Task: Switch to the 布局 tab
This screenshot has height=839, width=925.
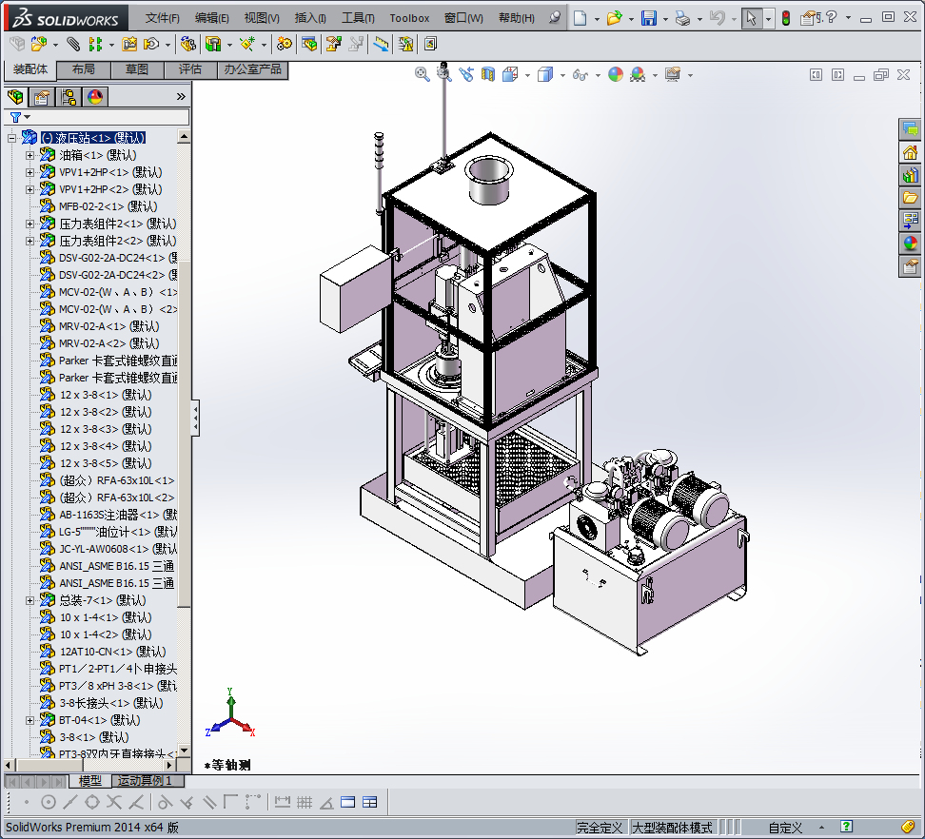Action: [x=84, y=69]
